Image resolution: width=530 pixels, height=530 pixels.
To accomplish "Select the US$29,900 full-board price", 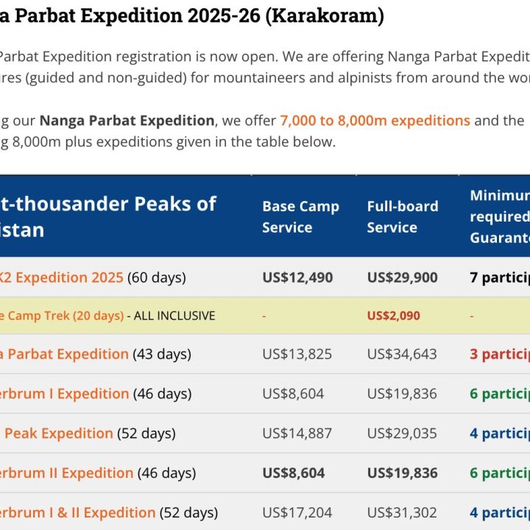I will coord(402,278).
